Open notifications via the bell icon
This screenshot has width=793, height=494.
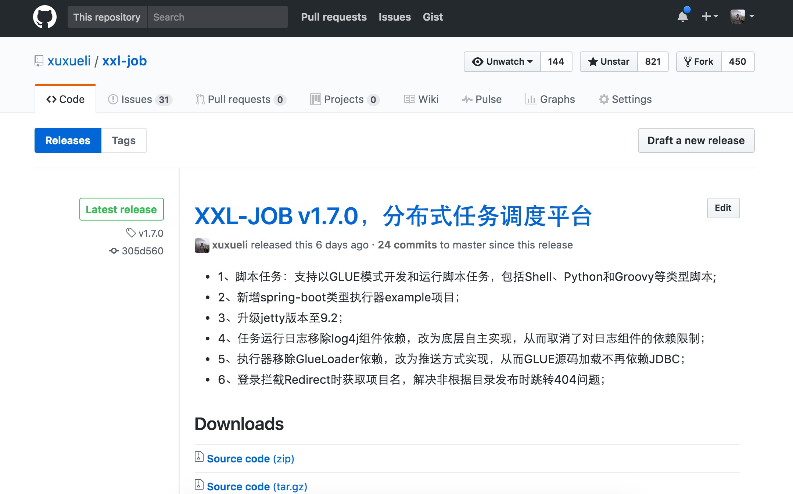click(x=682, y=17)
